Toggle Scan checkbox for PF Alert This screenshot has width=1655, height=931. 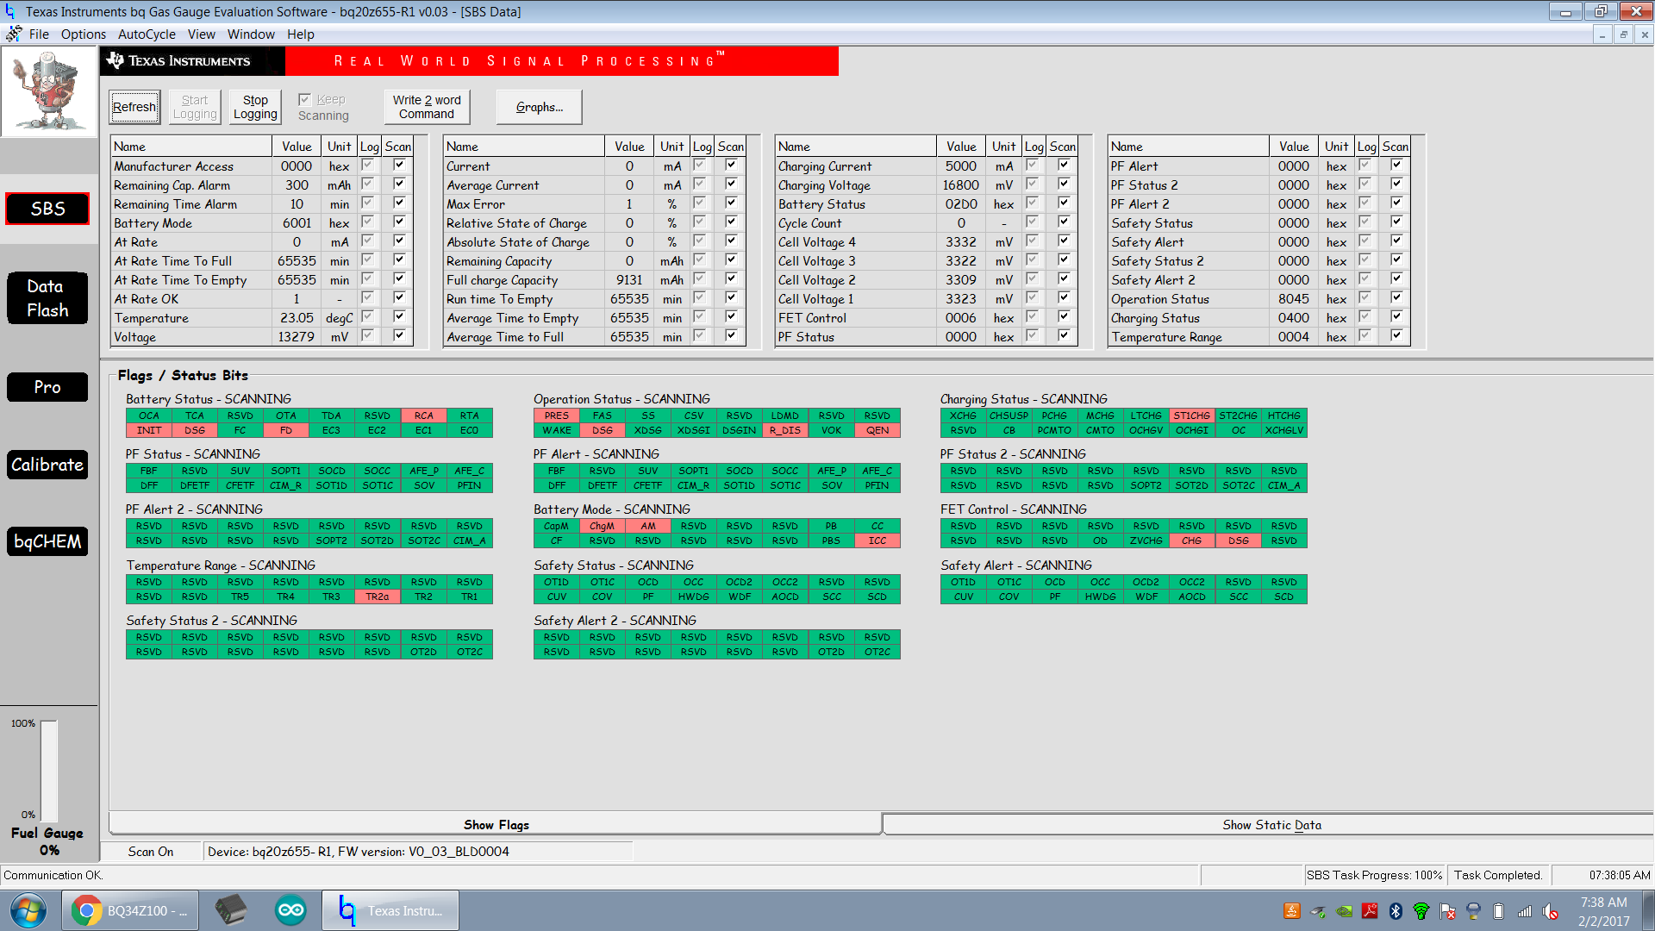tap(1396, 165)
